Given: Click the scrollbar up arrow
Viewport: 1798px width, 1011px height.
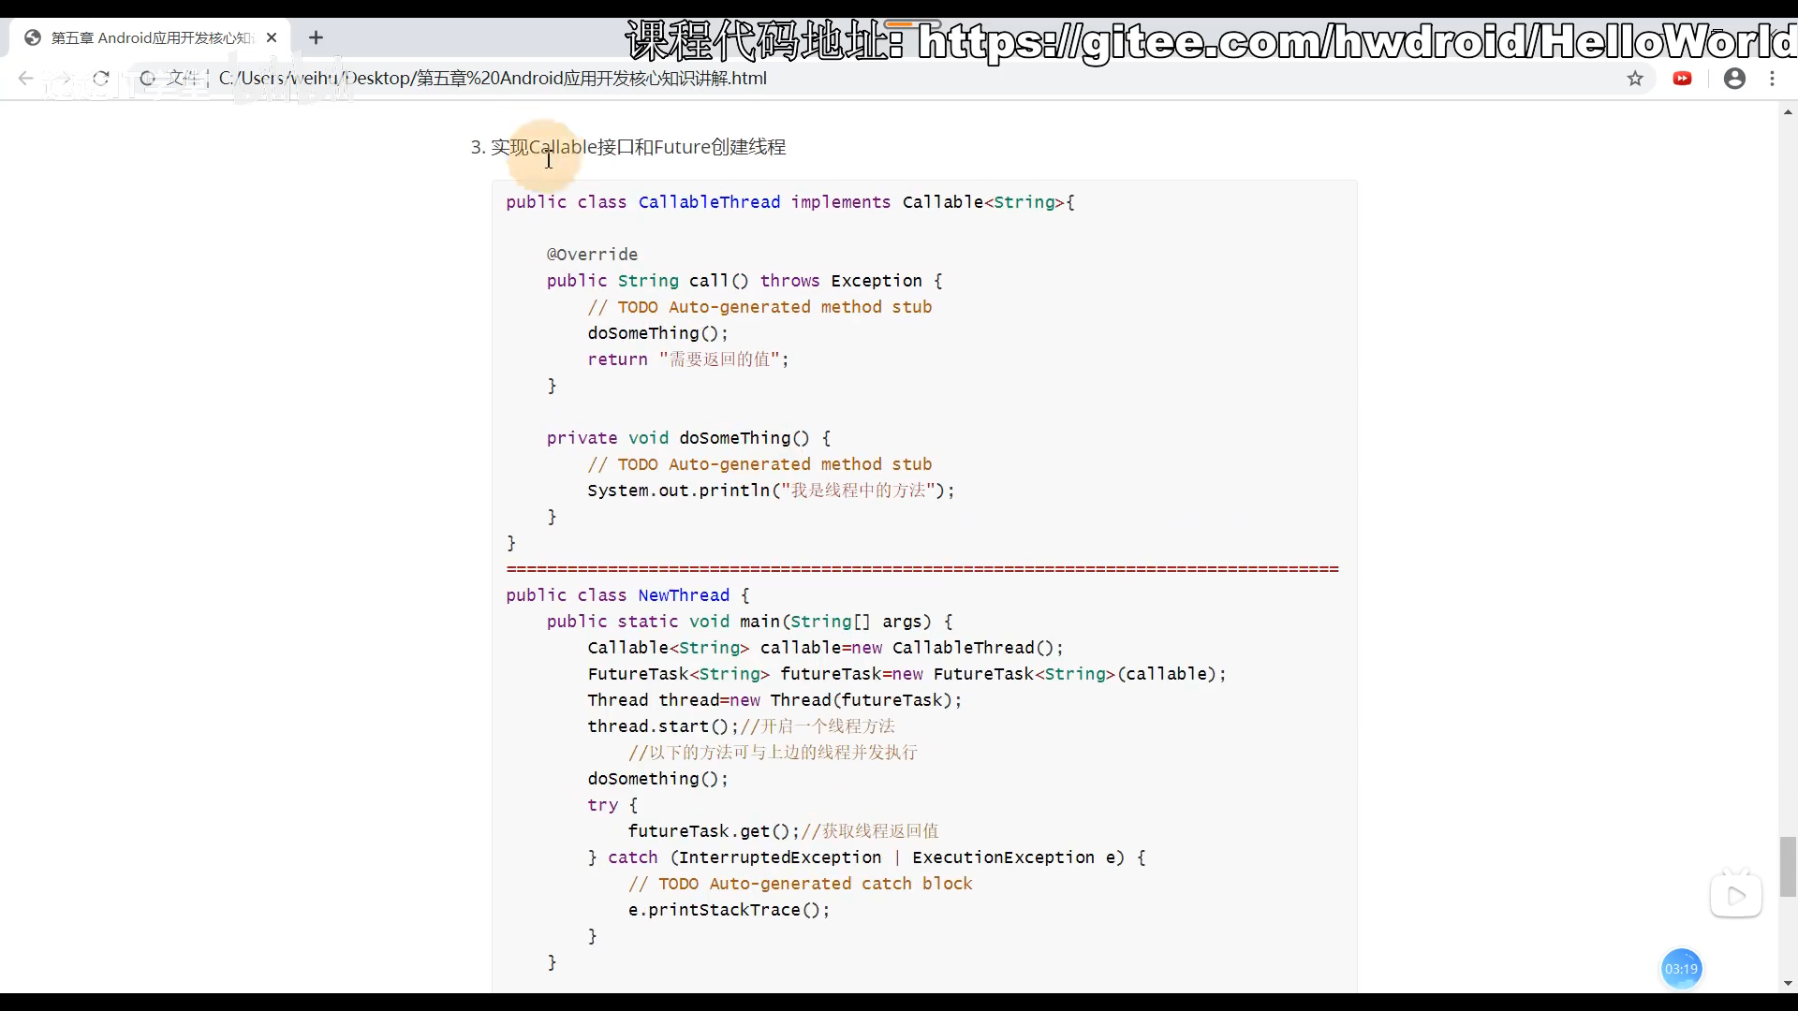Looking at the screenshot, I should tap(1788, 111).
